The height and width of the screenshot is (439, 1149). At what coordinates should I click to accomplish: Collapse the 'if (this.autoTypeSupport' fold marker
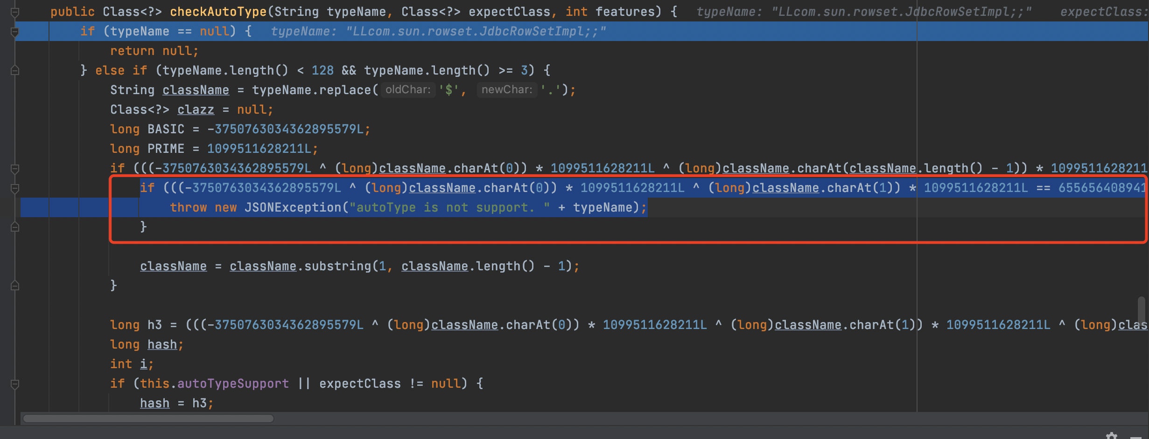coord(14,384)
